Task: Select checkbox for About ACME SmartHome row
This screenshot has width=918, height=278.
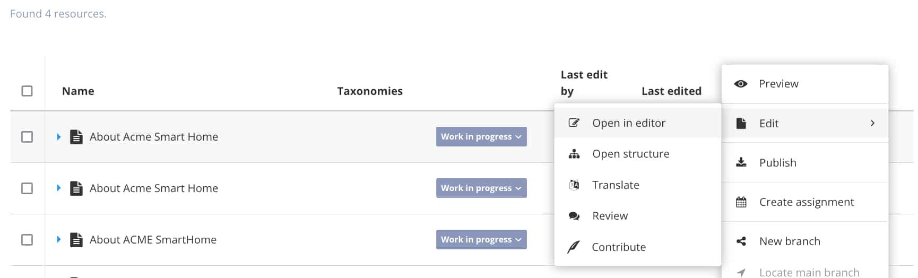Action: pyautogui.click(x=27, y=240)
